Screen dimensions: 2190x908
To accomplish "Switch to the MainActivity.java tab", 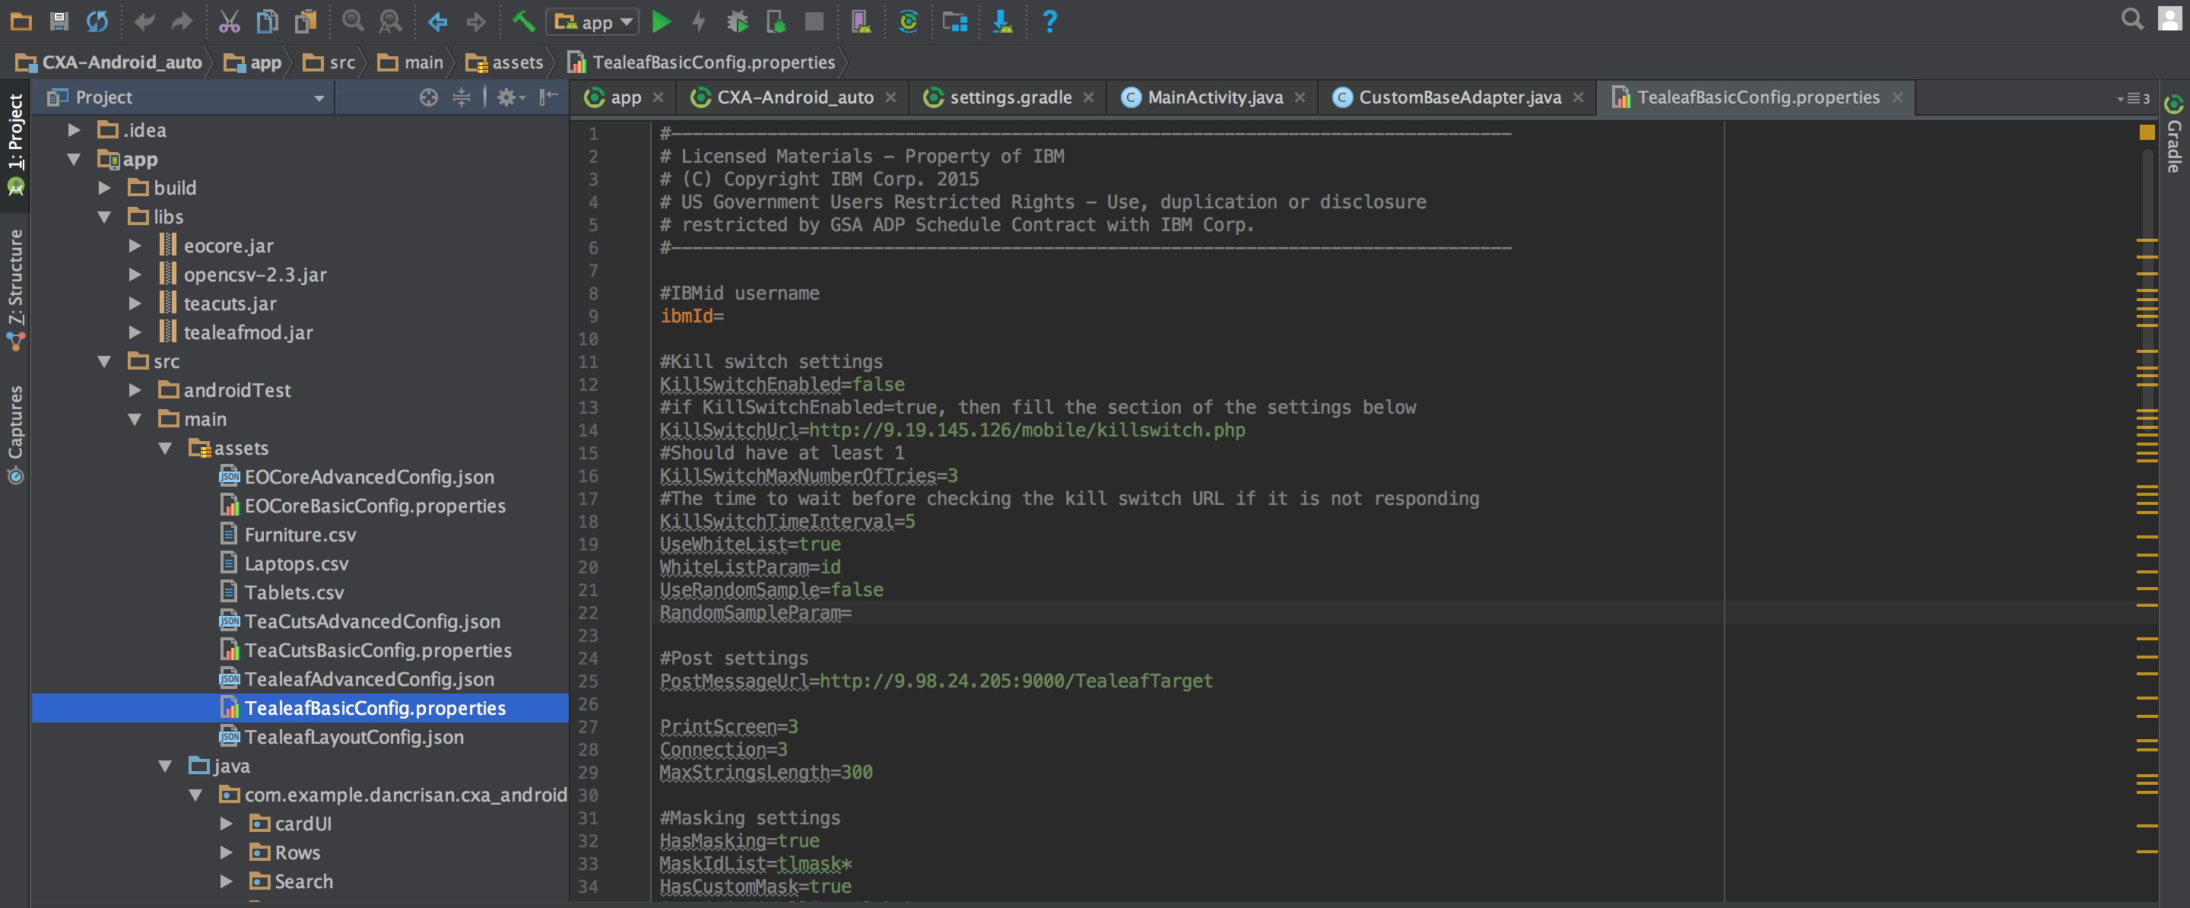I will 1214,97.
